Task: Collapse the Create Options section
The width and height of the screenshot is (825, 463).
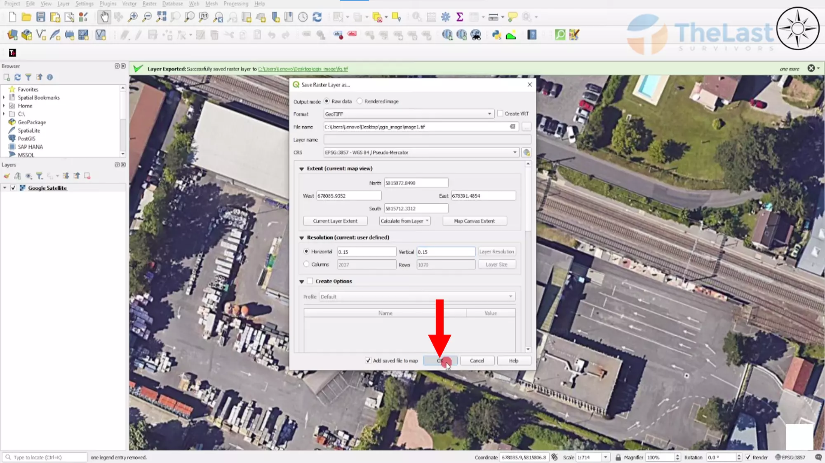Action: (301, 282)
